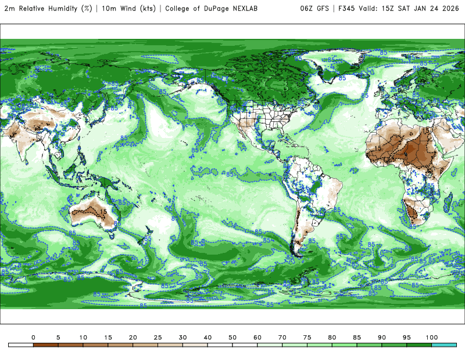
Task: Click legend value "40" on the color scale
Action: coord(208,338)
